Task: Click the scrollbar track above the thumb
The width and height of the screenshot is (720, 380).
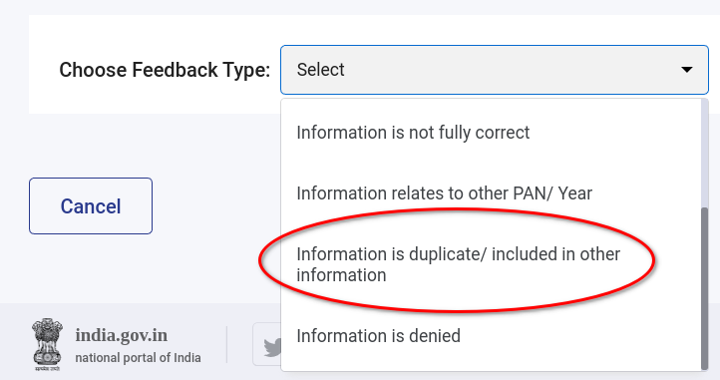Action: 705,153
